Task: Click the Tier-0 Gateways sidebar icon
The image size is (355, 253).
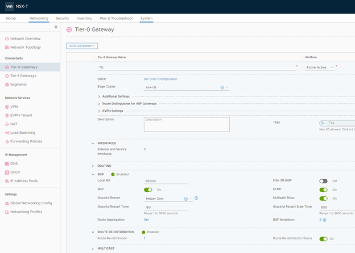Action: 7,68
